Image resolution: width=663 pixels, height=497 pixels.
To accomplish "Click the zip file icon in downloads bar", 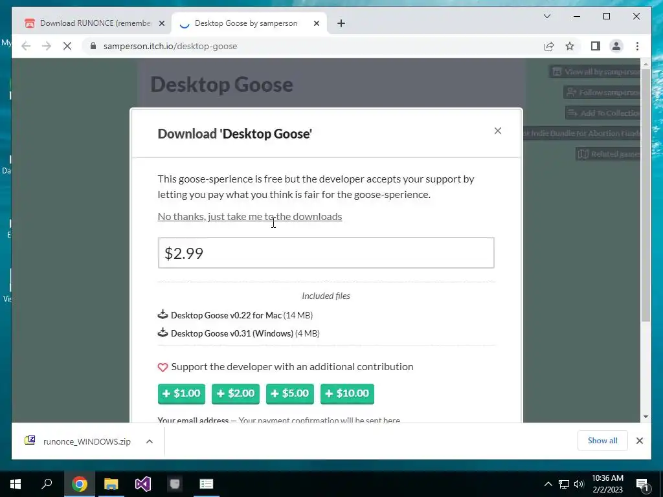I will 30,441.
